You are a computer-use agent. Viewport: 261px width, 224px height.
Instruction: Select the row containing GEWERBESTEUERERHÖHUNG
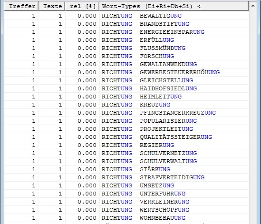[x=126, y=72]
